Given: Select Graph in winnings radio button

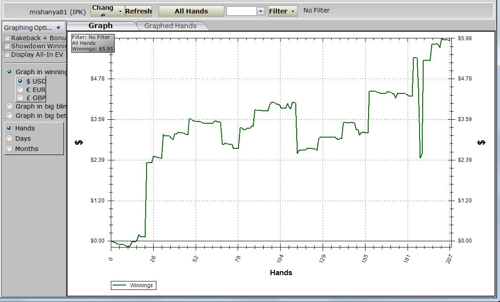Looking at the screenshot, I should 9,72.
